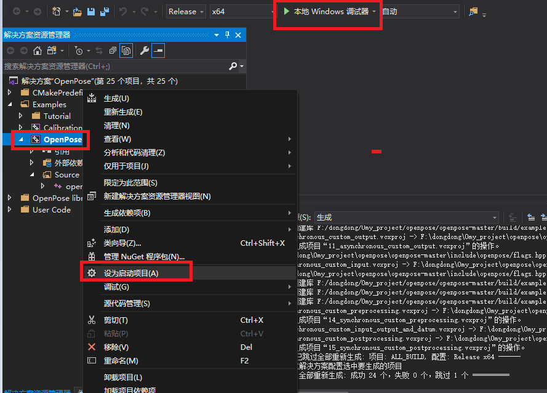The width and height of the screenshot is (547, 393).
Task: Click the Save All icon
Action: (x=105, y=12)
